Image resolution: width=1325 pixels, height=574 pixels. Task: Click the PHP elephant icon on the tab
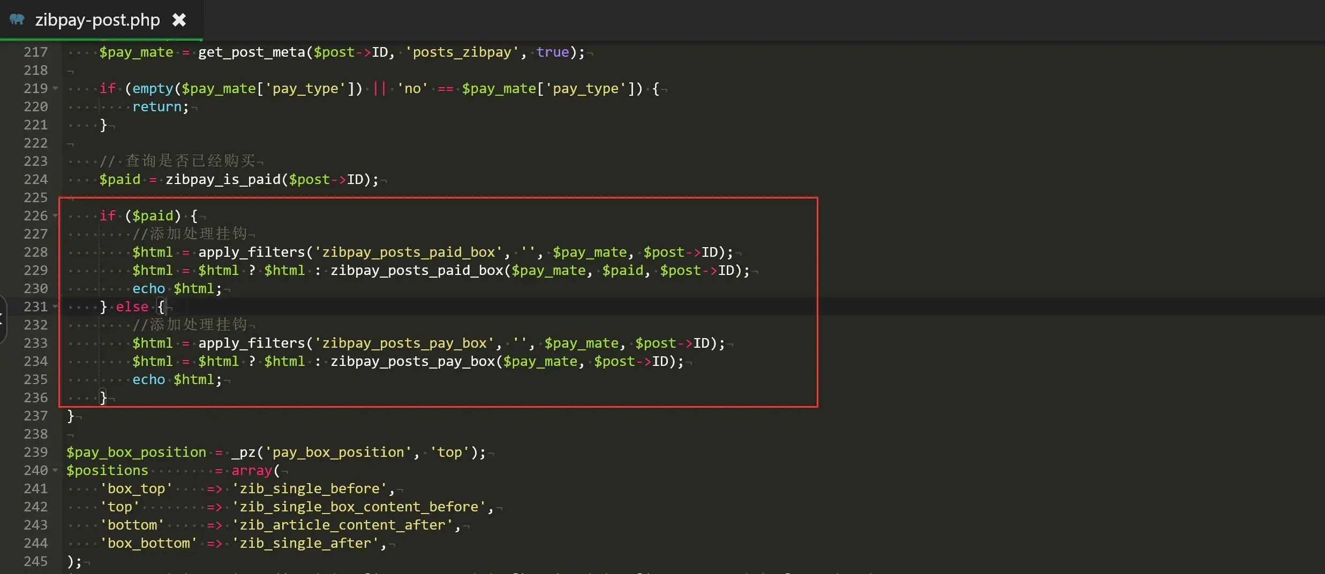click(17, 20)
